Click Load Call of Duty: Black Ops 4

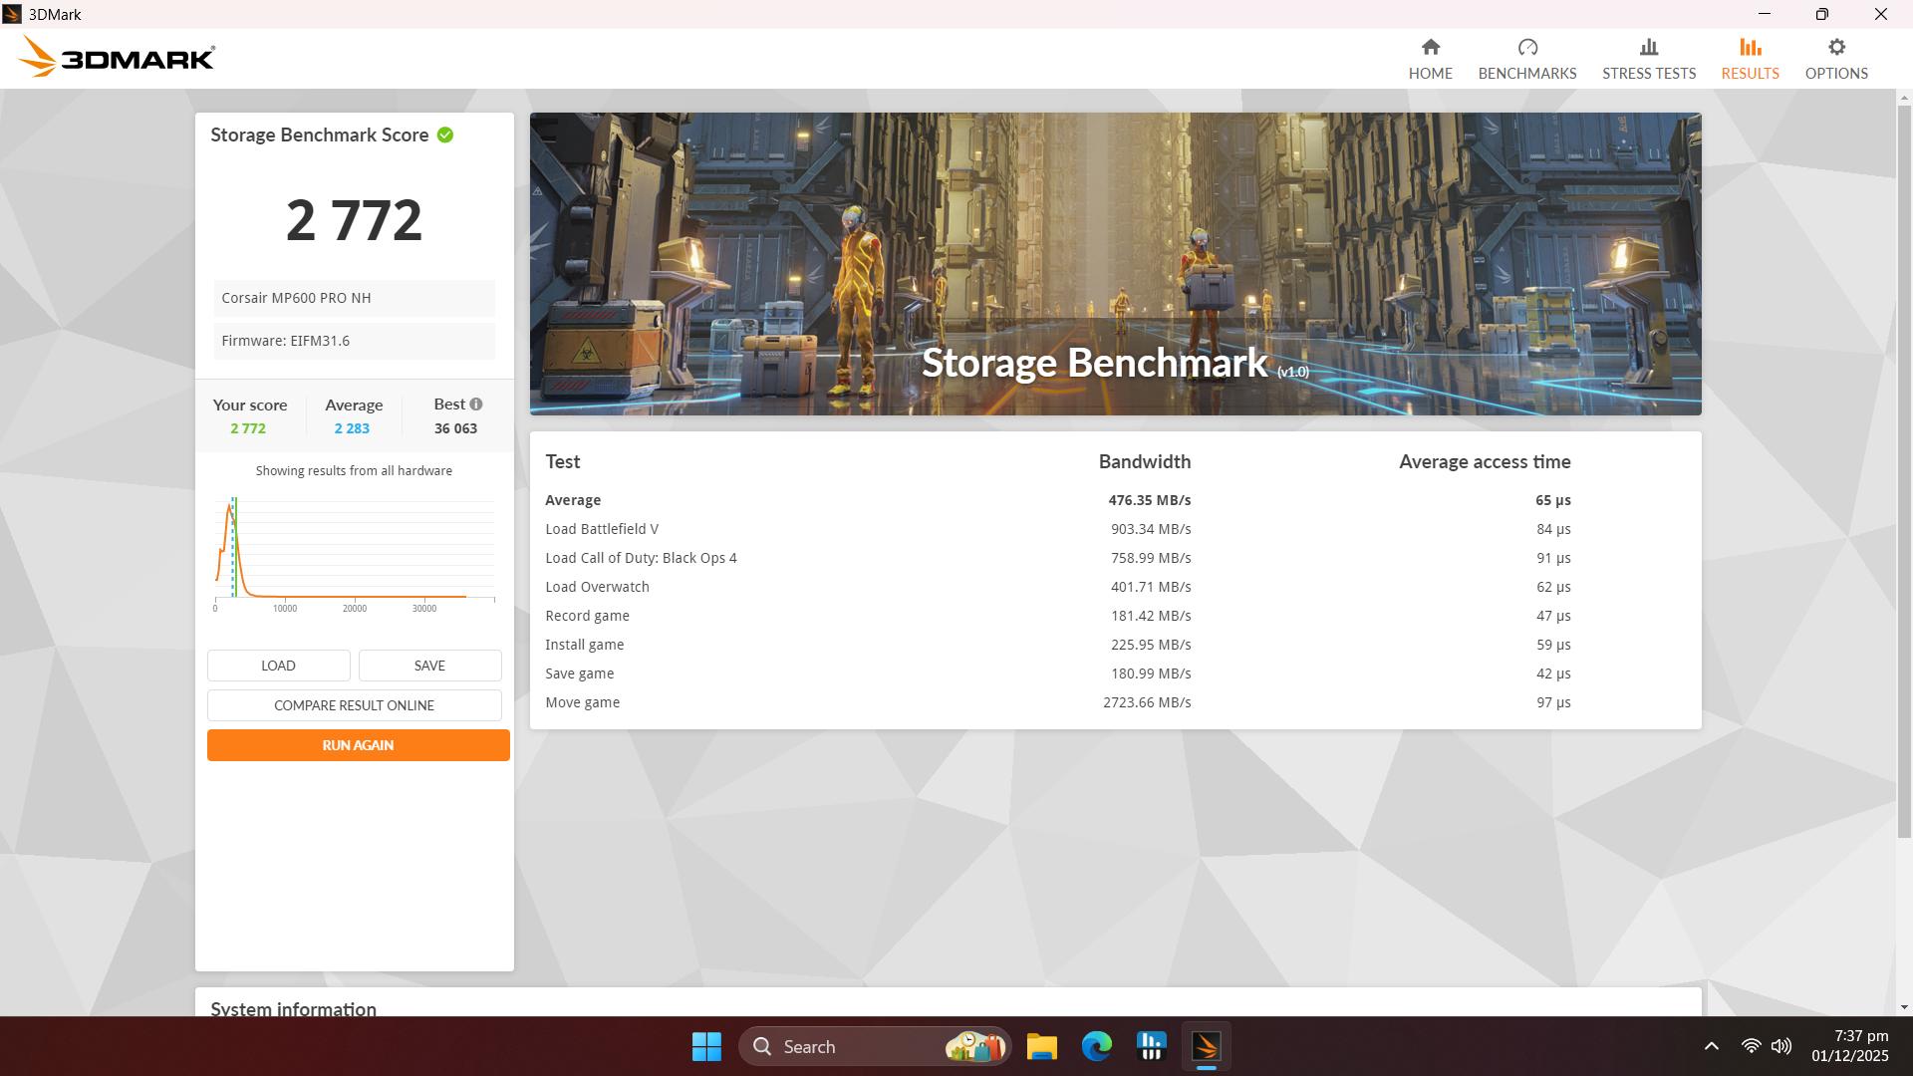(641, 558)
